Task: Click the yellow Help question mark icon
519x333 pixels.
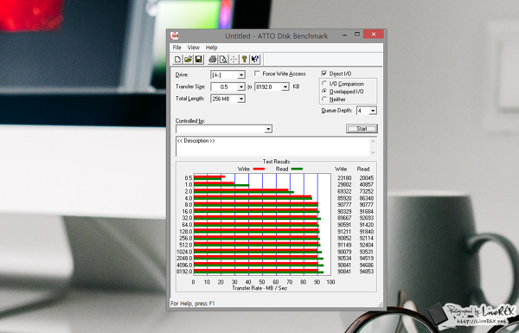Action: coord(244,60)
